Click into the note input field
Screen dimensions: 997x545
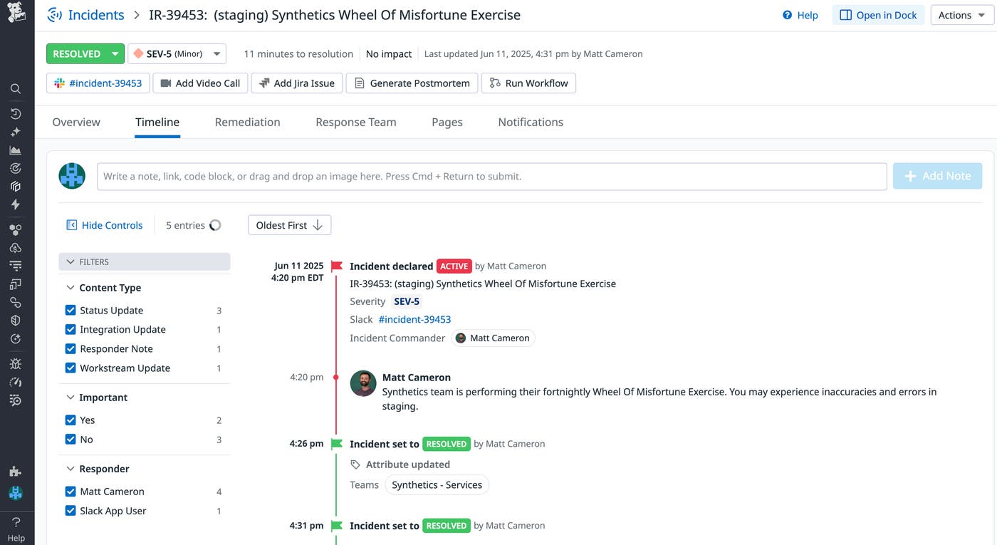point(491,176)
